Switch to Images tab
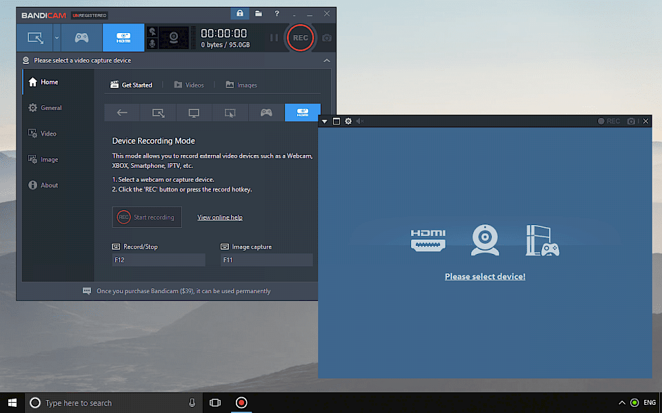The width and height of the screenshot is (662, 413). [x=241, y=85]
